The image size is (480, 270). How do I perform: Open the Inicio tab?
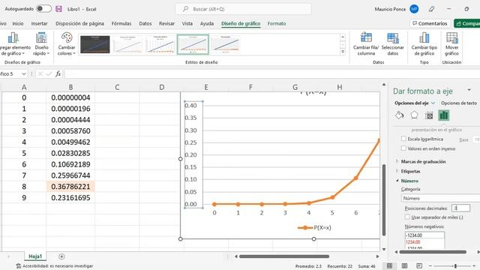[18, 23]
